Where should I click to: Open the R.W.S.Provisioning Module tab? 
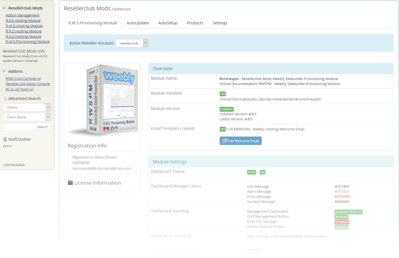point(93,23)
